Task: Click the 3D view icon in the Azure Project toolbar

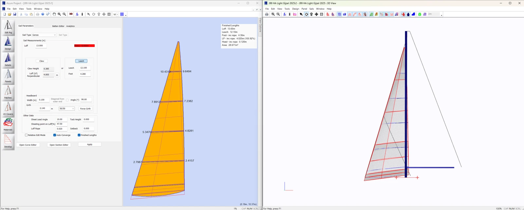Action: click(71, 14)
